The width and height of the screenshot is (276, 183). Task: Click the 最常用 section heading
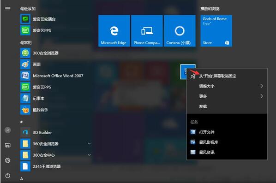26,43
